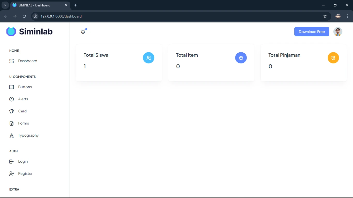Screen dimensions: 353x198
Task: Open the Chrome three-dot menu
Action: [347, 16]
